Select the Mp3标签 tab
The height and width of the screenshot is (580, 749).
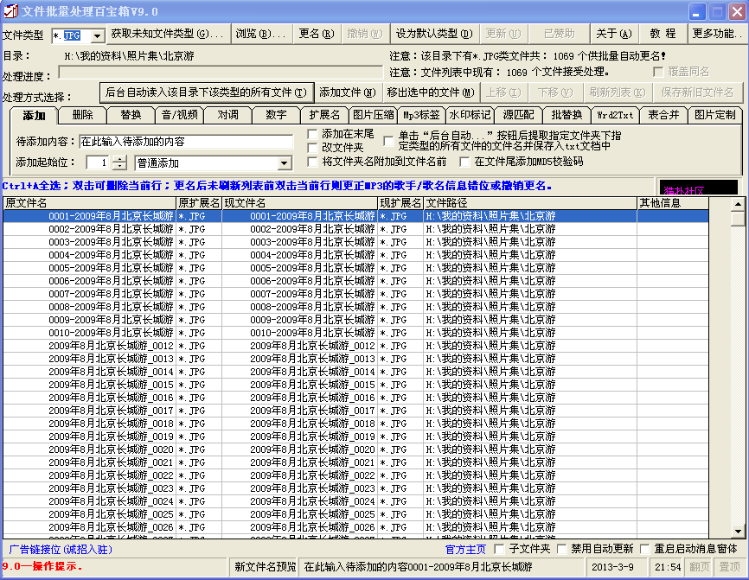click(421, 115)
